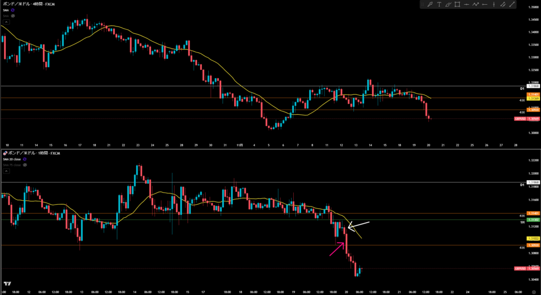Select the Text tool in floating toolbar
This screenshot has height=295, width=541.
[439, 5]
